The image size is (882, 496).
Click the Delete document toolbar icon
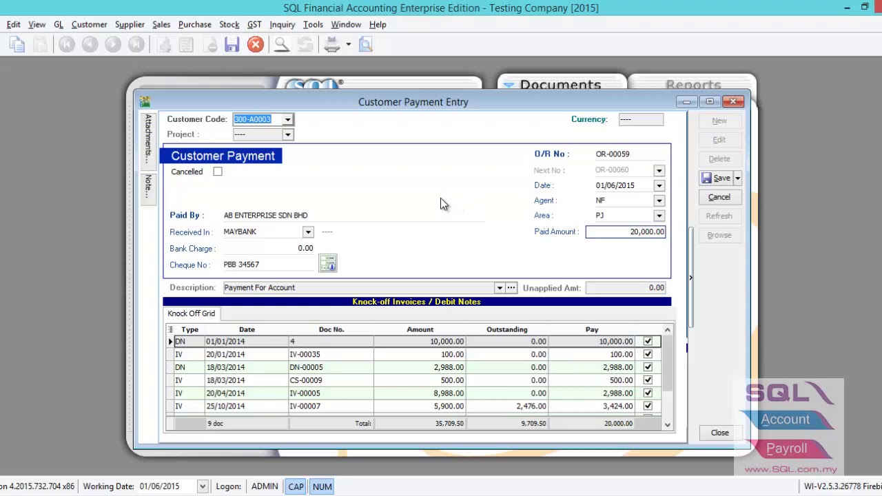[210, 45]
